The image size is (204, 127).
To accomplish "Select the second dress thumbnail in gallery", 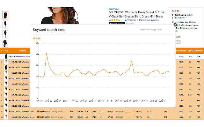I will pyautogui.click(x=5, y=25).
